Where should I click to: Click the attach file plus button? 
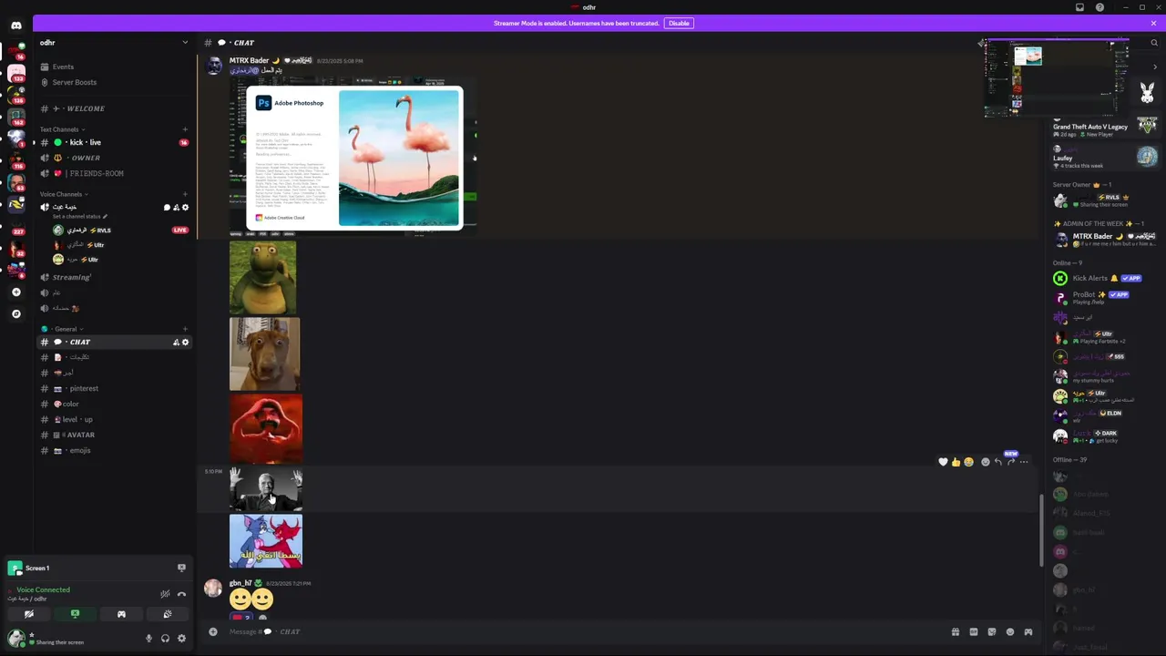pos(213,631)
